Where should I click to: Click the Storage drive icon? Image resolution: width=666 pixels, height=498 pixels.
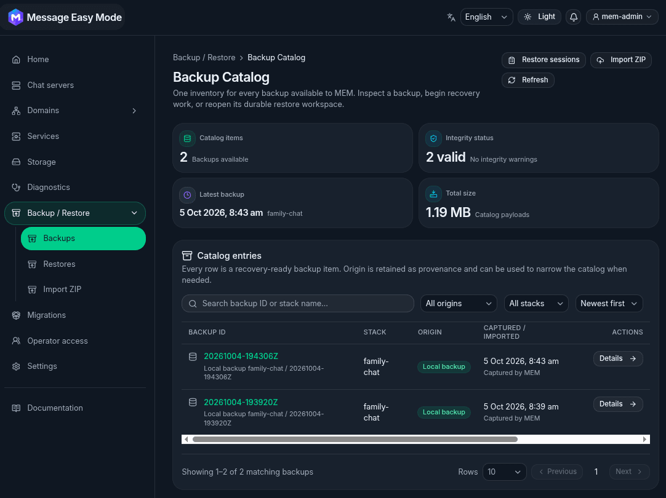point(16,162)
